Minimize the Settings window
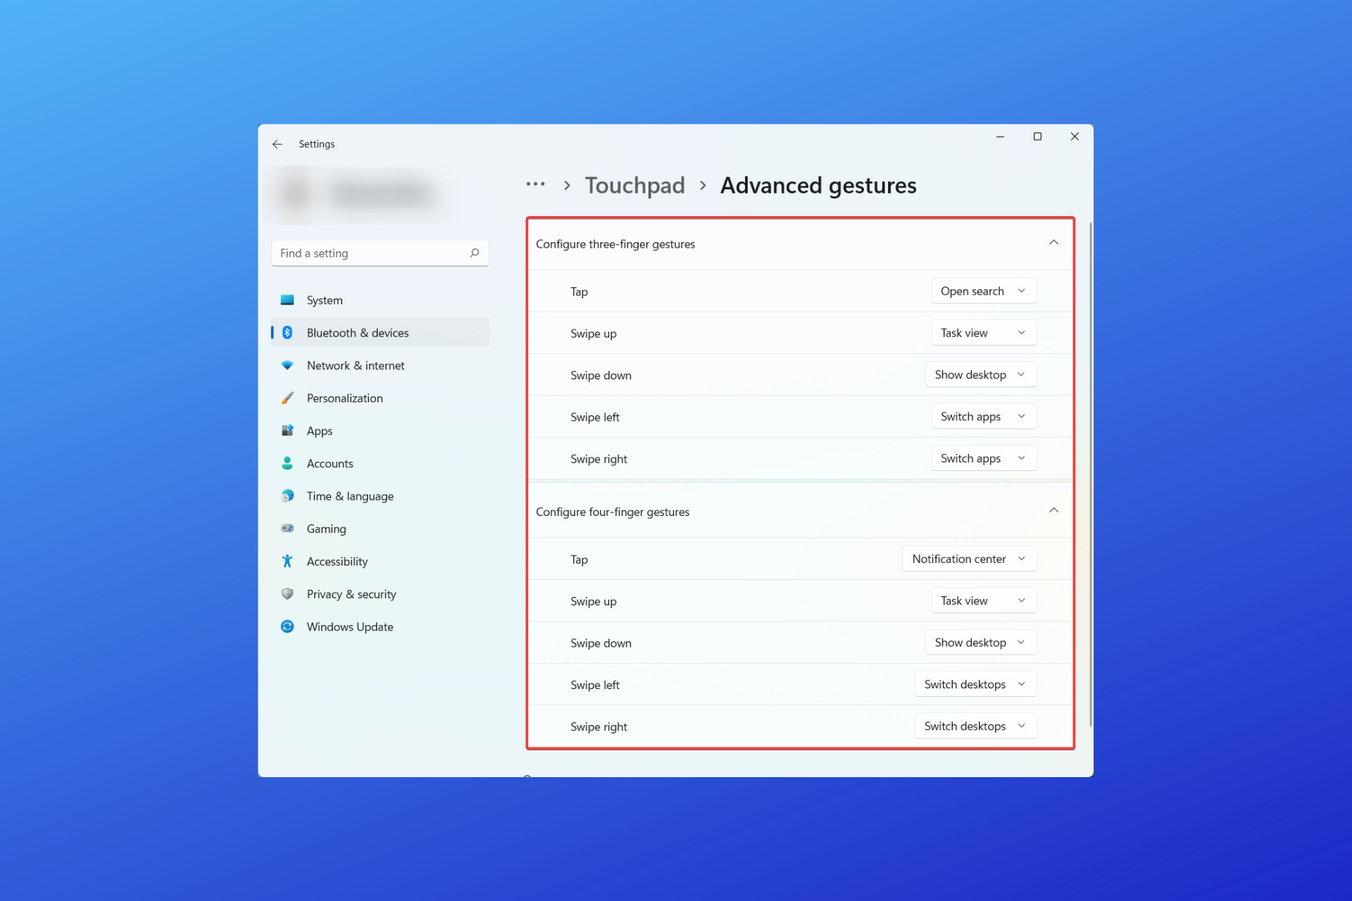 pyautogui.click(x=1000, y=137)
